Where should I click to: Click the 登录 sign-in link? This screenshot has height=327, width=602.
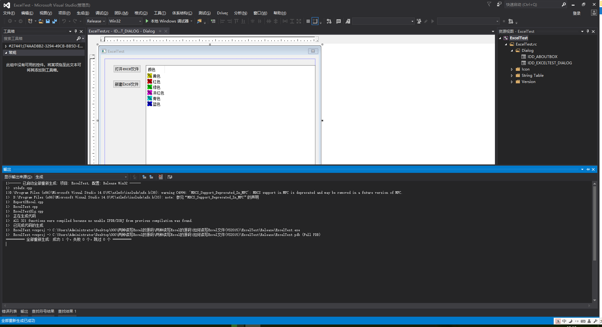pos(576,13)
